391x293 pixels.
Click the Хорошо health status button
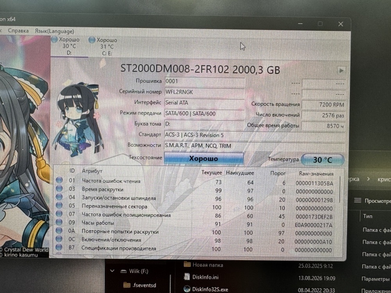(204, 159)
